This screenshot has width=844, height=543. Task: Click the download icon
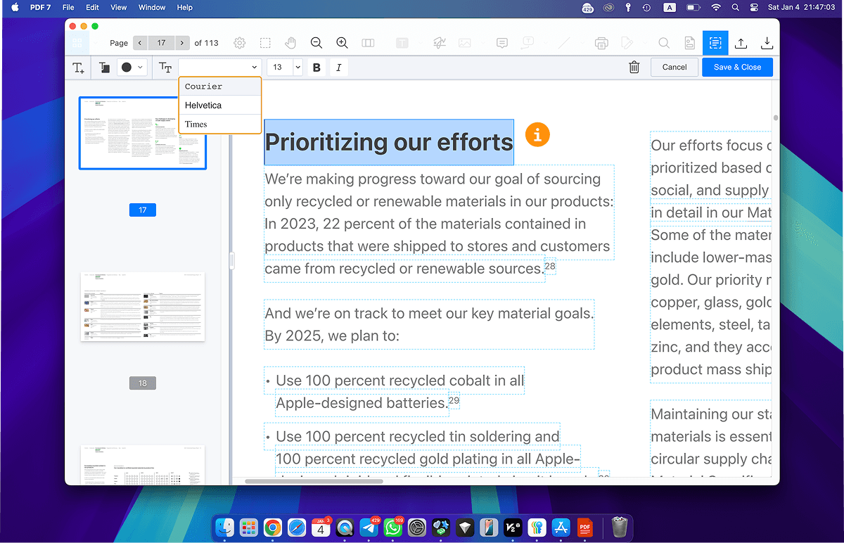(x=767, y=43)
